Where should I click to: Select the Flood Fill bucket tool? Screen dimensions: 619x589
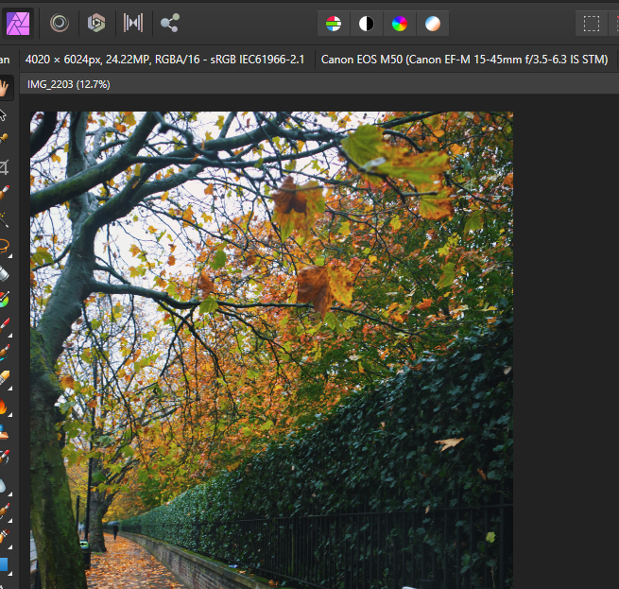[x=4, y=273]
